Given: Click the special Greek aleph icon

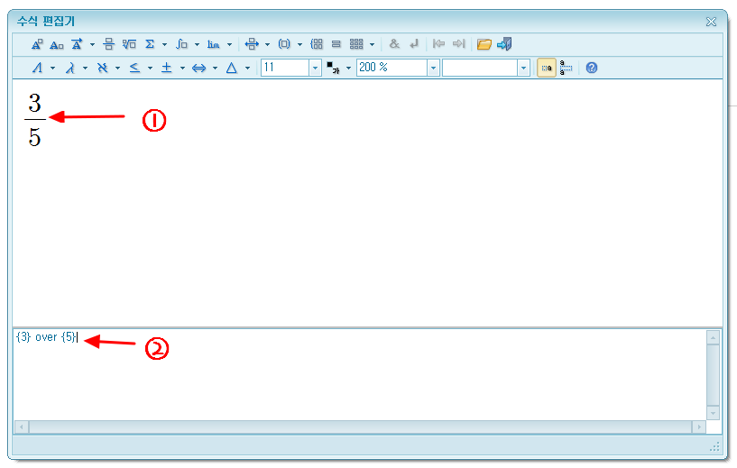Looking at the screenshot, I should pos(103,69).
